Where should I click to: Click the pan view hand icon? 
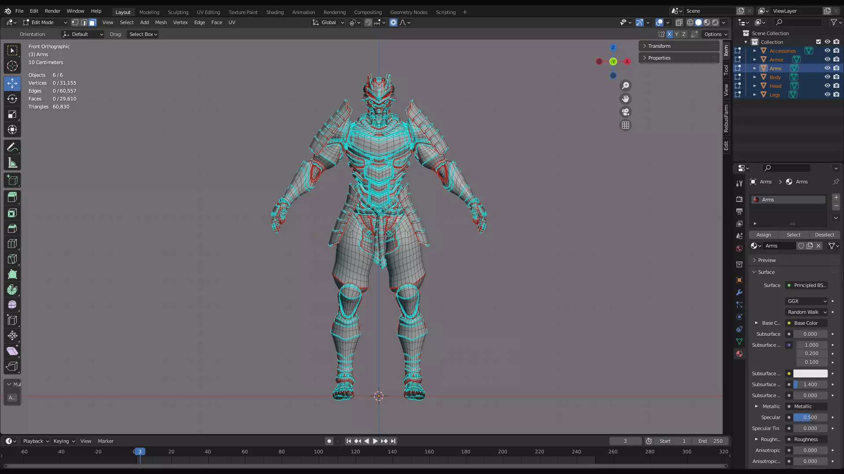pos(625,99)
